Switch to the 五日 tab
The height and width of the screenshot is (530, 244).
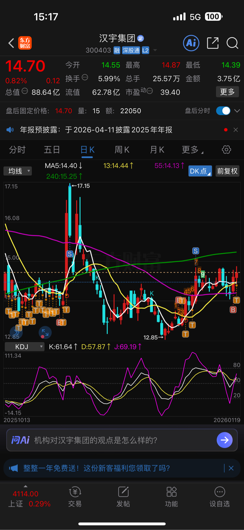point(52,150)
